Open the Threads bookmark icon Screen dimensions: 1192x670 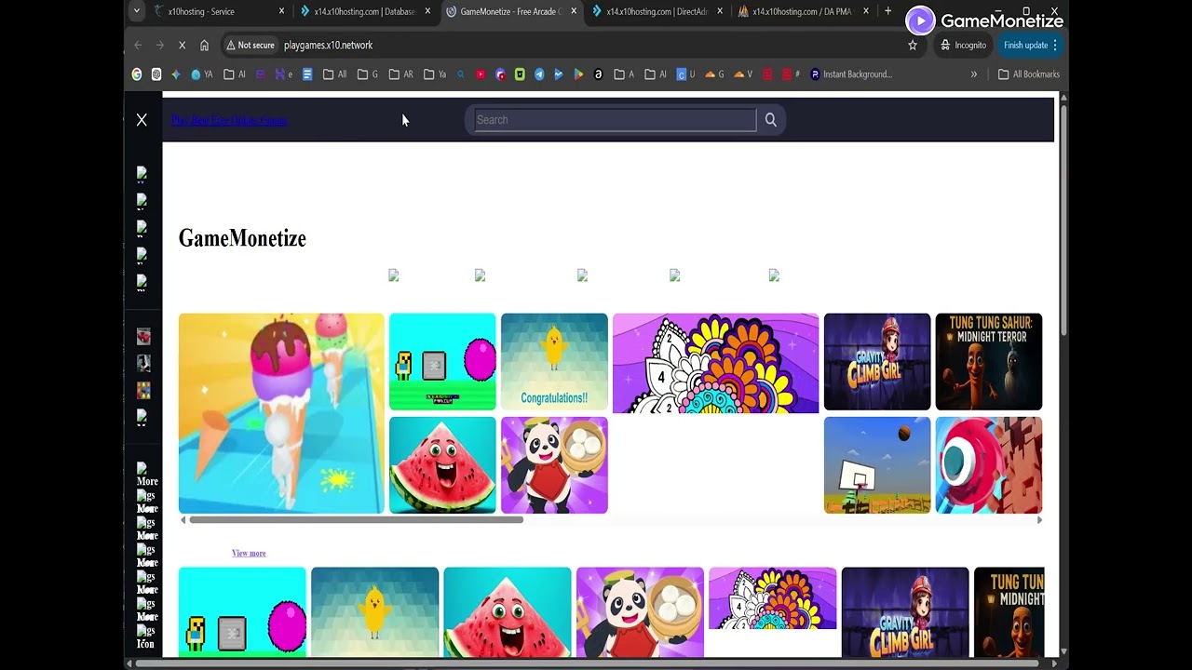pos(598,74)
